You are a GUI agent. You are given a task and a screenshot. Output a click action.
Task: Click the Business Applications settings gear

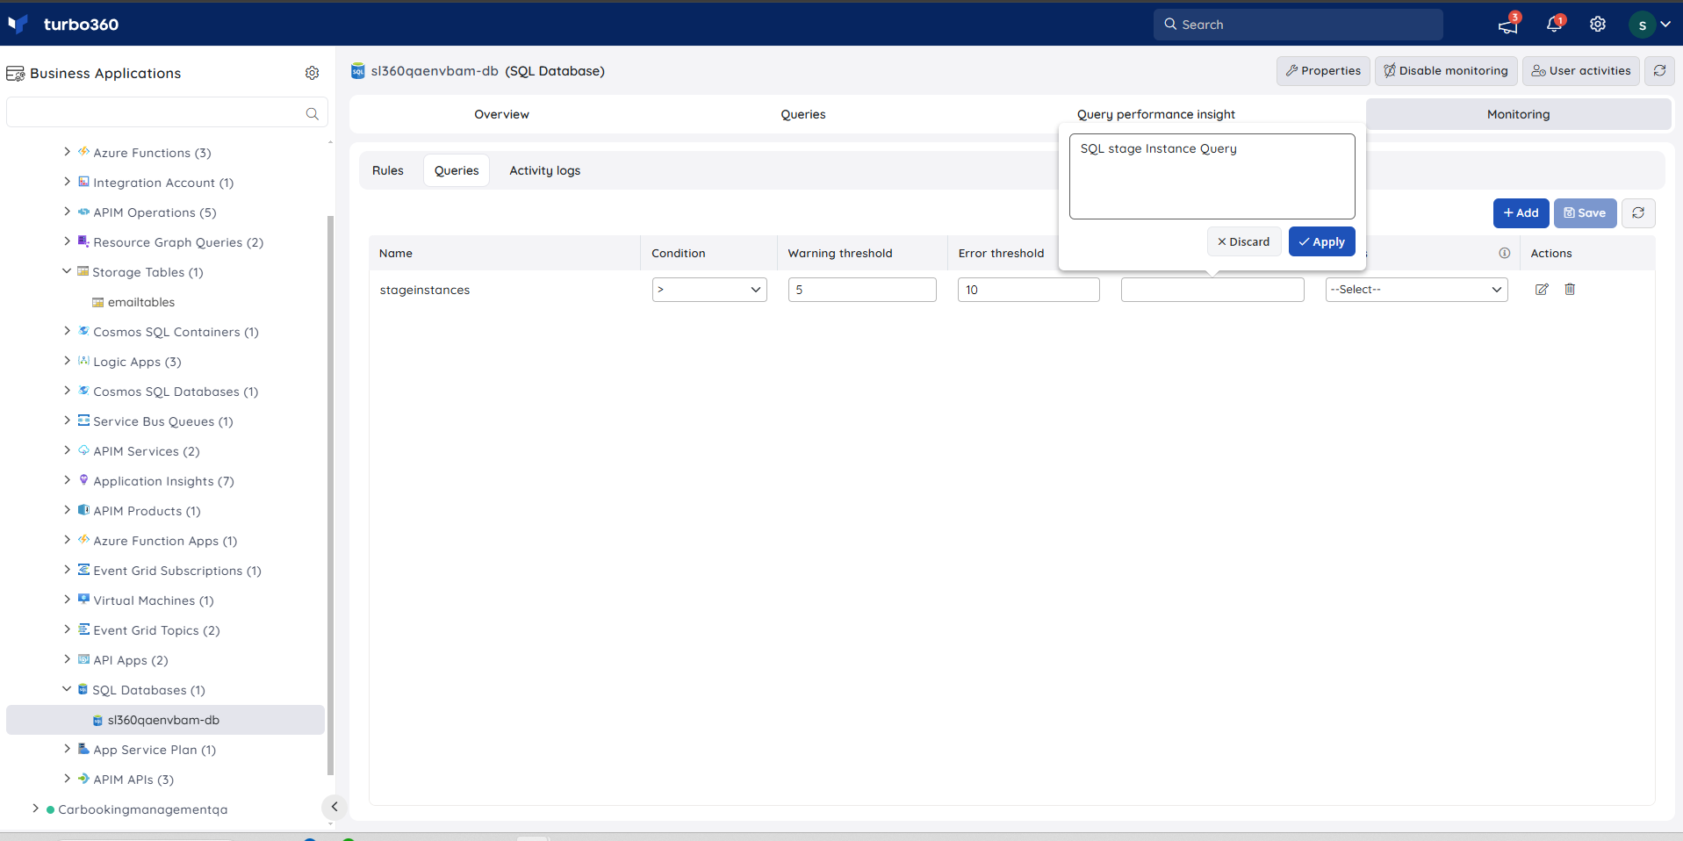coord(312,73)
